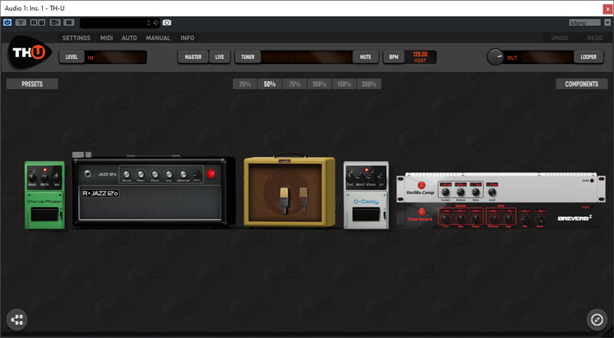Click the camera snapshot icon
Image resolution: width=614 pixels, height=338 pixels.
(167, 23)
